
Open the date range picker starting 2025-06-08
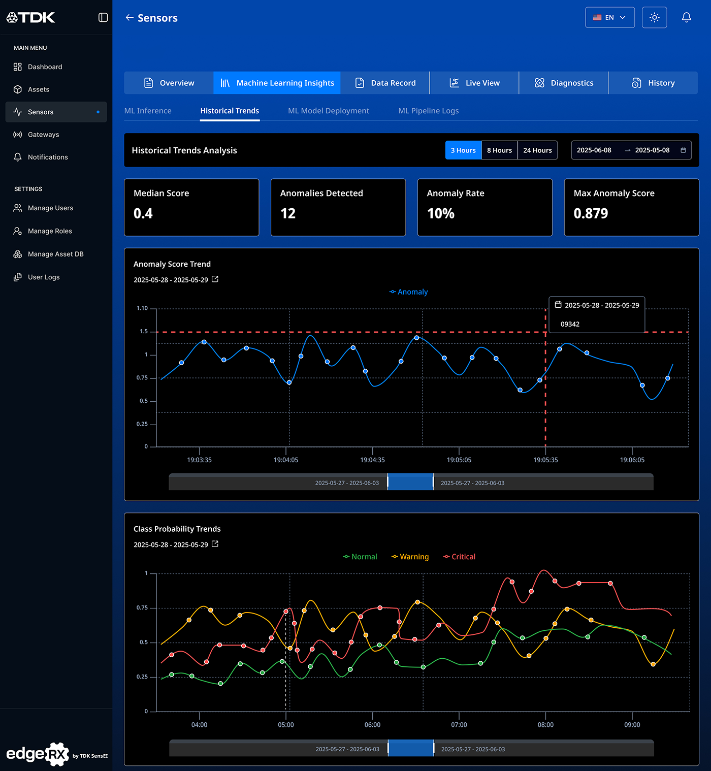pos(594,150)
